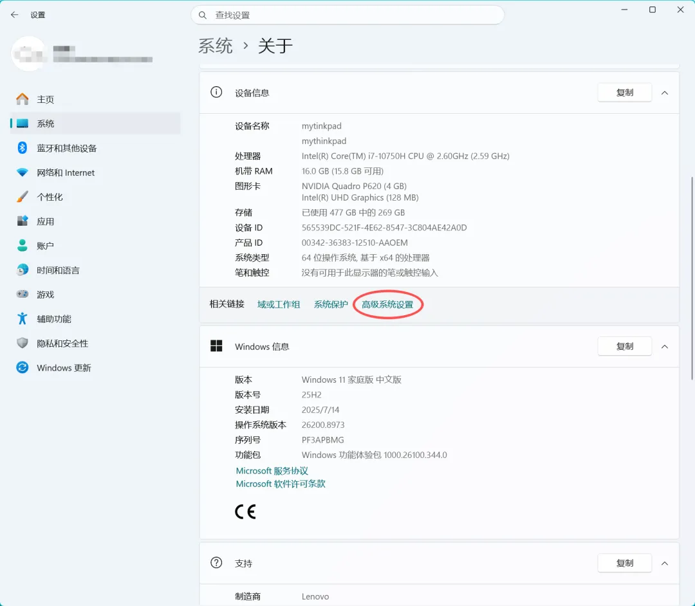Collapse the 支持 section chevron
Image resolution: width=695 pixels, height=606 pixels.
tap(664, 563)
